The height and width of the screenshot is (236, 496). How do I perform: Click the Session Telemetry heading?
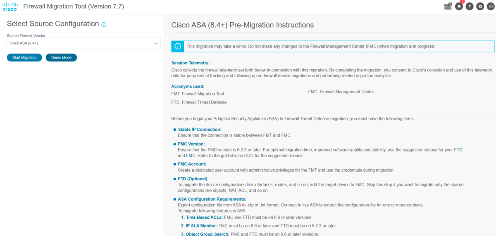[x=191, y=63]
